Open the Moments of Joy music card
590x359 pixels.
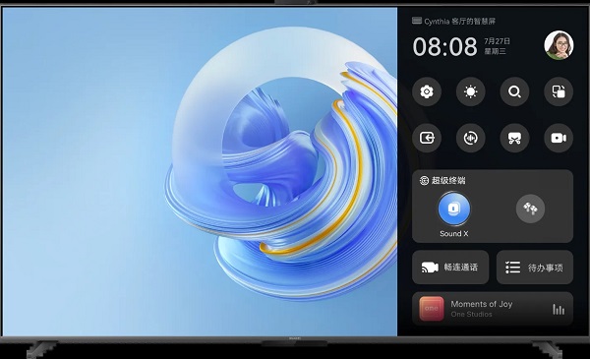493,309
